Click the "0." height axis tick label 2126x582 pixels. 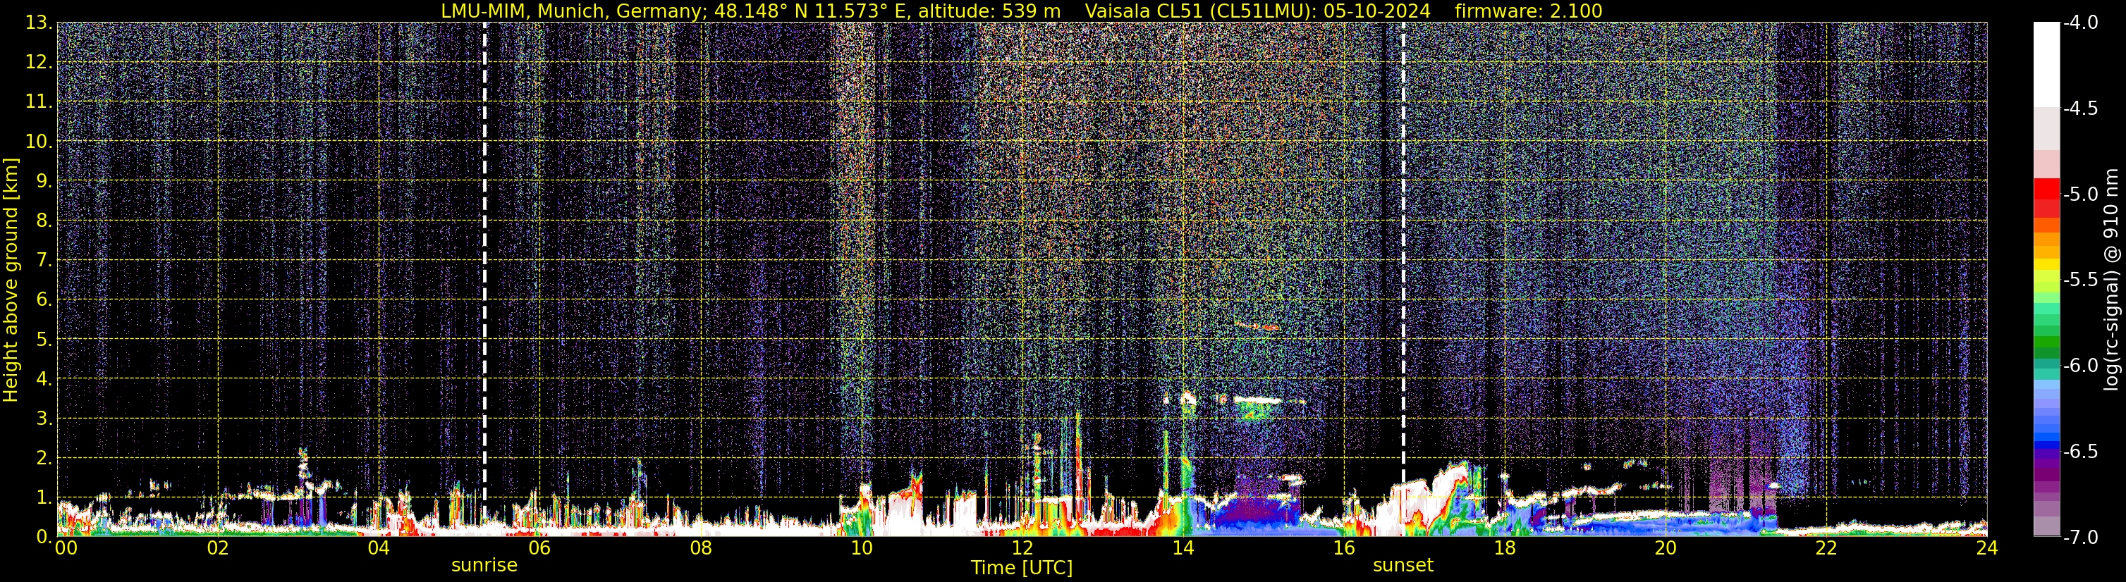coord(44,537)
